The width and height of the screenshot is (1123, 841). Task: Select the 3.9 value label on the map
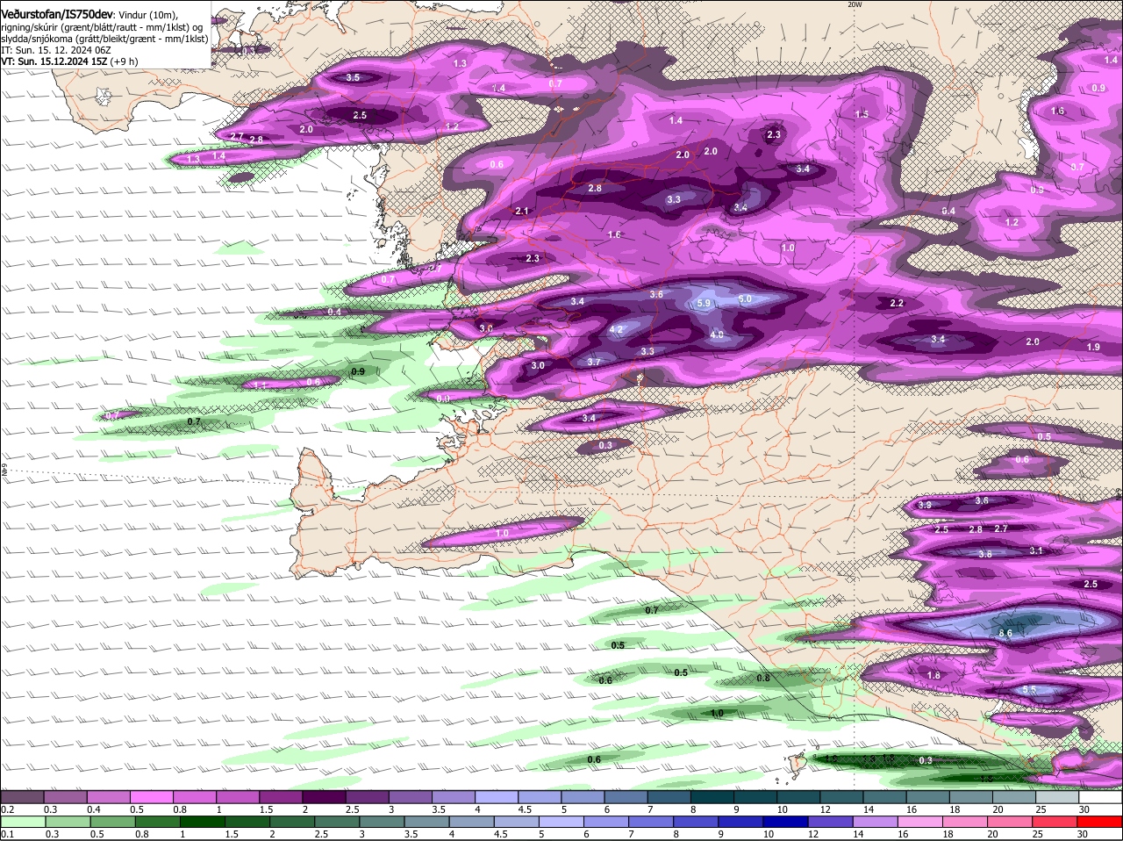[925, 506]
